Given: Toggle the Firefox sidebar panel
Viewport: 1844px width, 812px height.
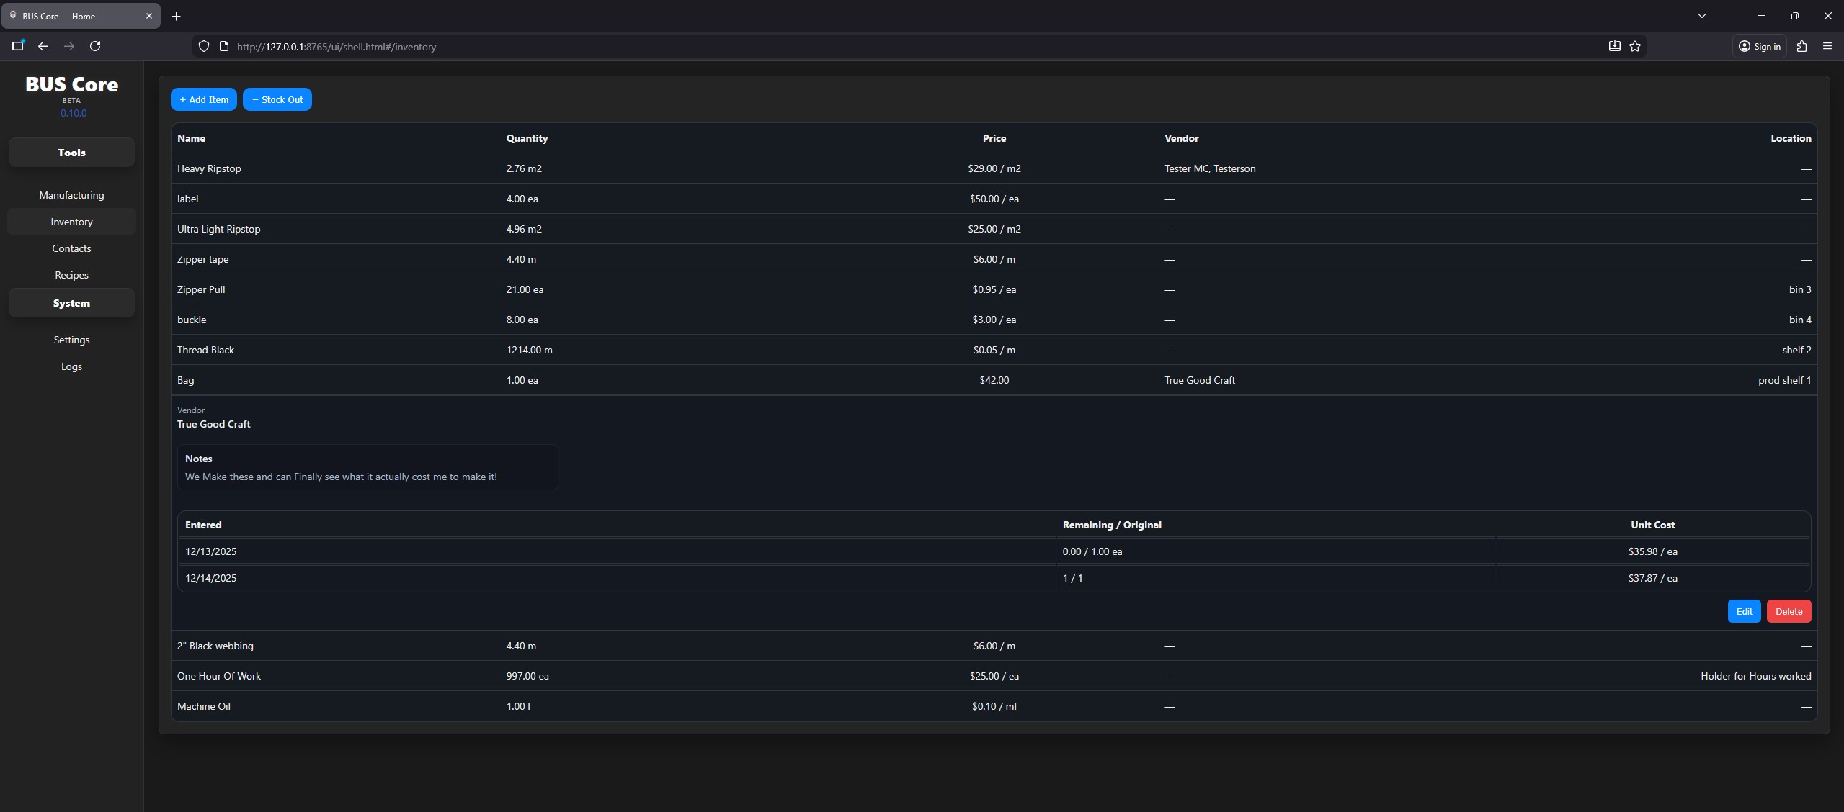Looking at the screenshot, I should 17,46.
